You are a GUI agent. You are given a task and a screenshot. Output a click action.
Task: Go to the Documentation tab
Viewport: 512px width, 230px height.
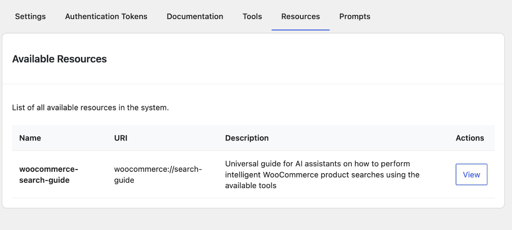coord(195,16)
